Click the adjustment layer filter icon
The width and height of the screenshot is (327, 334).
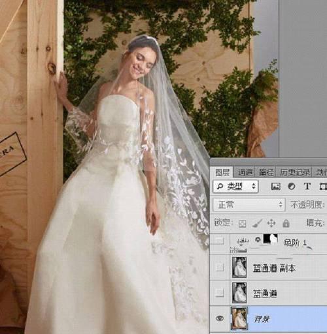click(x=292, y=187)
